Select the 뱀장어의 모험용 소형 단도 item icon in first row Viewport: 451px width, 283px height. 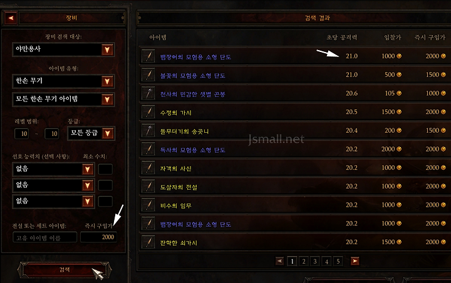[x=148, y=56]
